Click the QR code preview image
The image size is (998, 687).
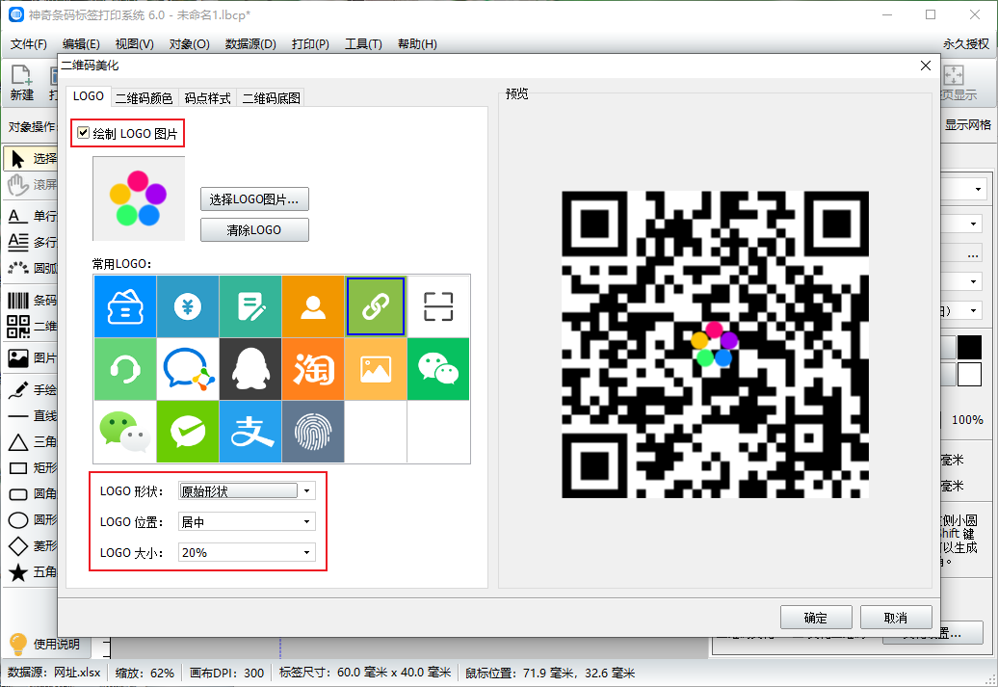tap(715, 344)
